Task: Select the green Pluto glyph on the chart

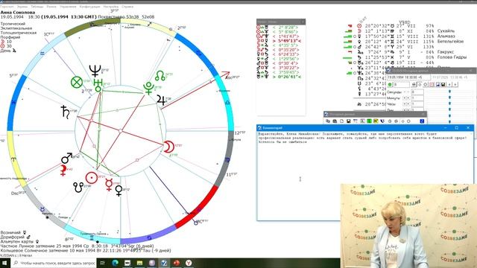Action: point(149,88)
